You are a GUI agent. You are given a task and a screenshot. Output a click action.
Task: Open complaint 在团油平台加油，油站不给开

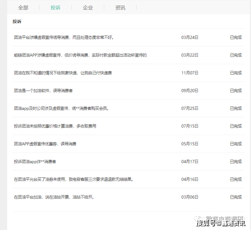tap(54, 197)
